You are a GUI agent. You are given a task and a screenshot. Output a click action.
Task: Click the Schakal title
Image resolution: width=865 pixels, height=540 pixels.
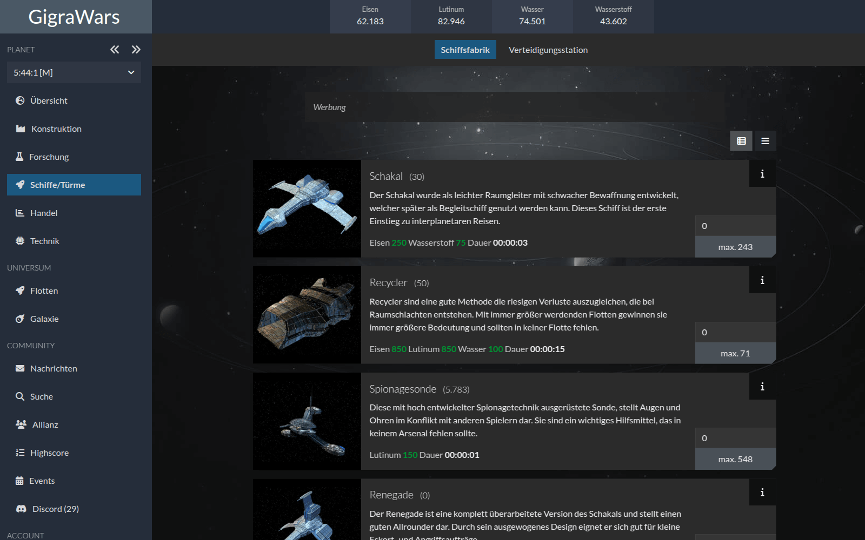(386, 176)
